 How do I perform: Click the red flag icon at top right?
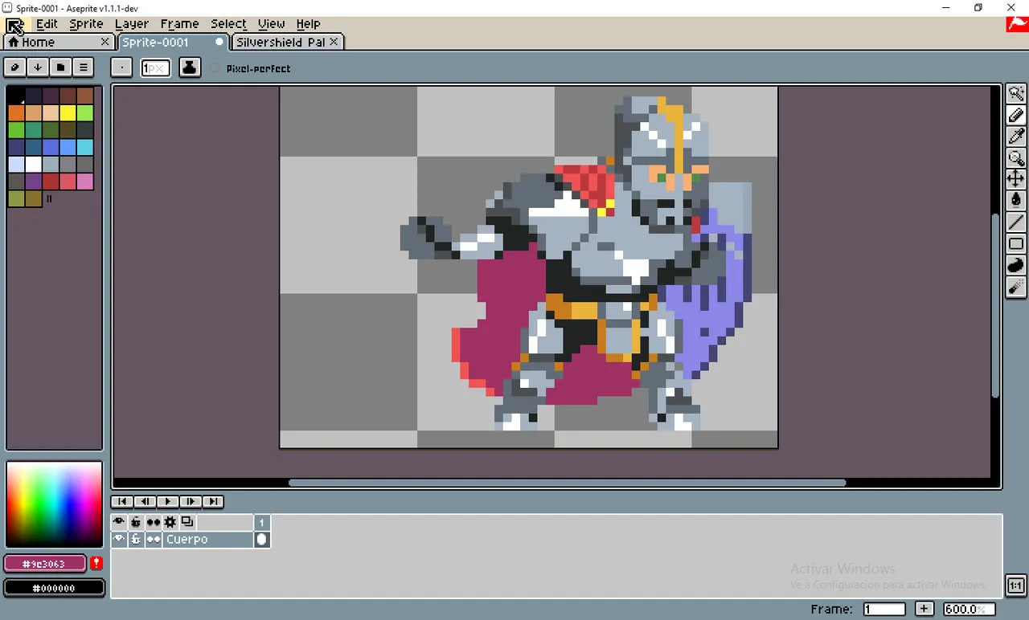(x=1017, y=24)
